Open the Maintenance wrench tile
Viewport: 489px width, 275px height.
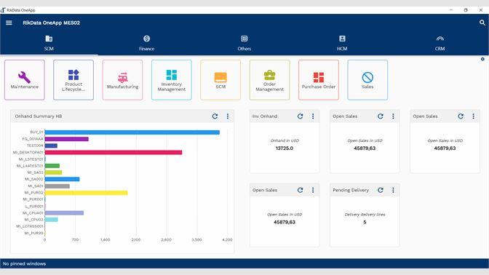25,80
